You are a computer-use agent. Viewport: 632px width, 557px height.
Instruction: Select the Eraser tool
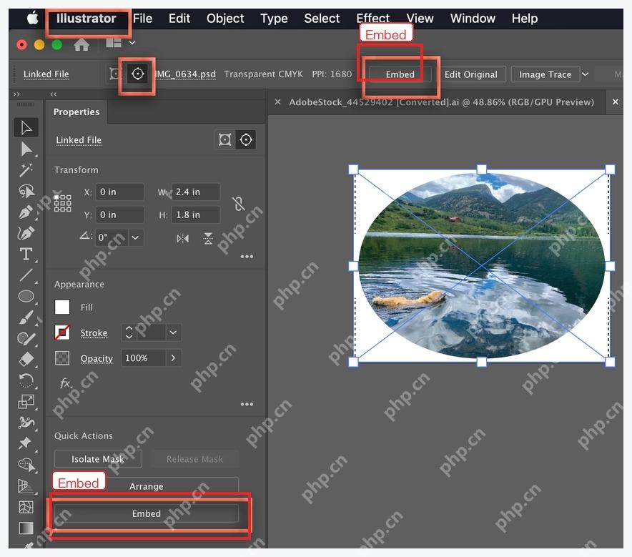(x=26, y=359)
